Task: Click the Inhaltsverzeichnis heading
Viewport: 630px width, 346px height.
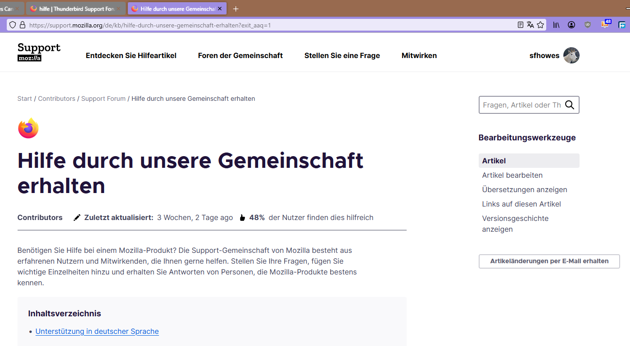Action: coord(64,314)
